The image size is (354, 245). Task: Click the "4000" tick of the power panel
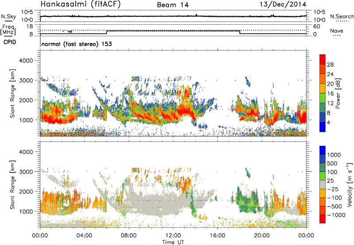[x=26, y=61]
